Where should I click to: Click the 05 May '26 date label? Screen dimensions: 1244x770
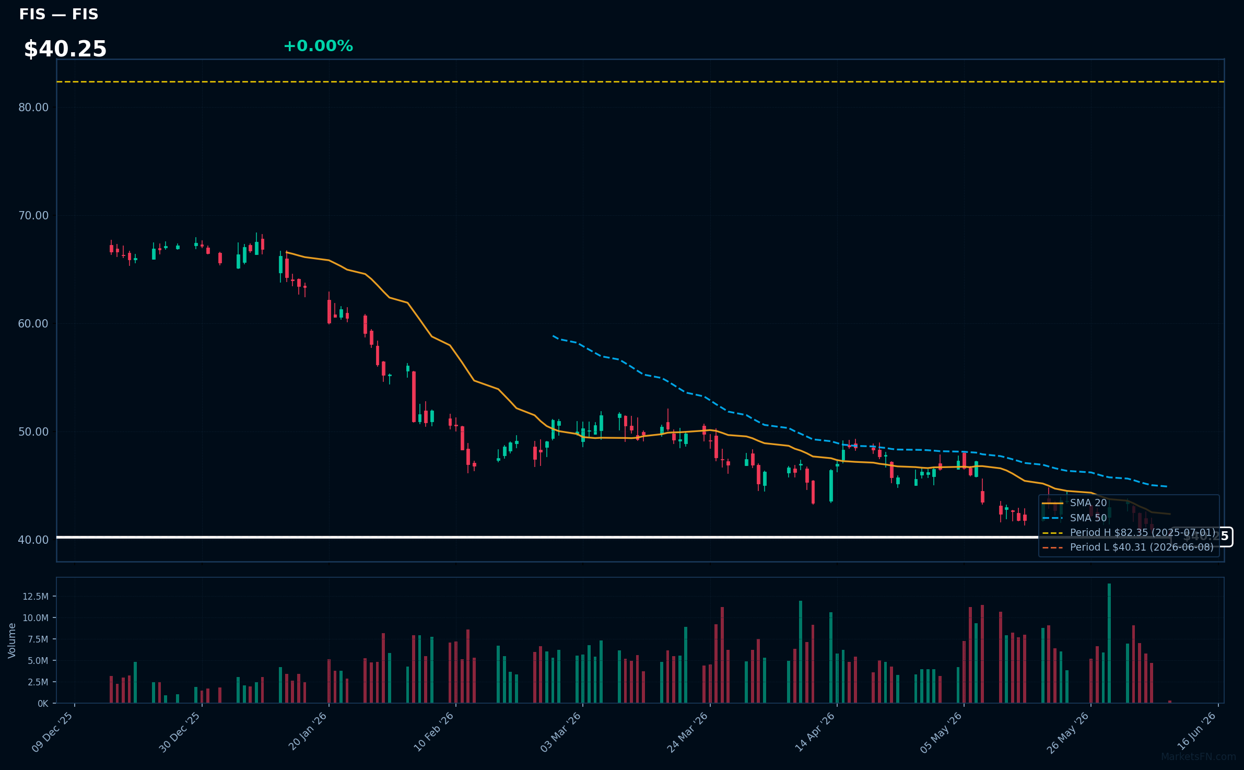(x=941, y=732)
